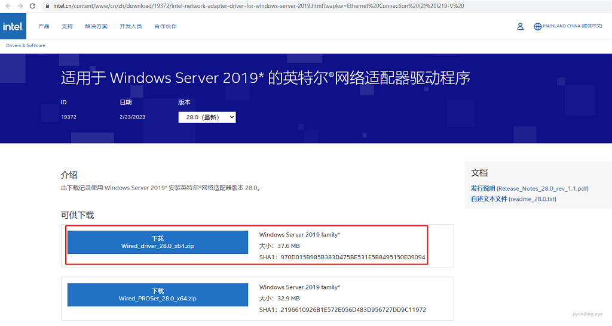Click the 日期 label
612x326 pixels.
[126, 103]
